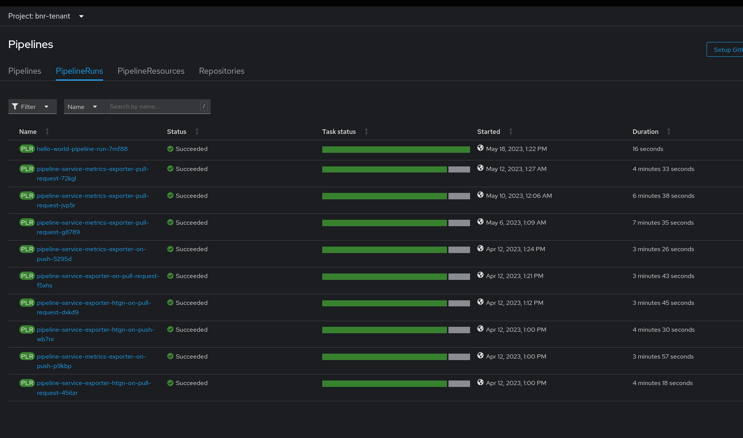The width and height of the screenshot is (743, 438).
Task: Click the Started column sort icon
Action: 511,131
